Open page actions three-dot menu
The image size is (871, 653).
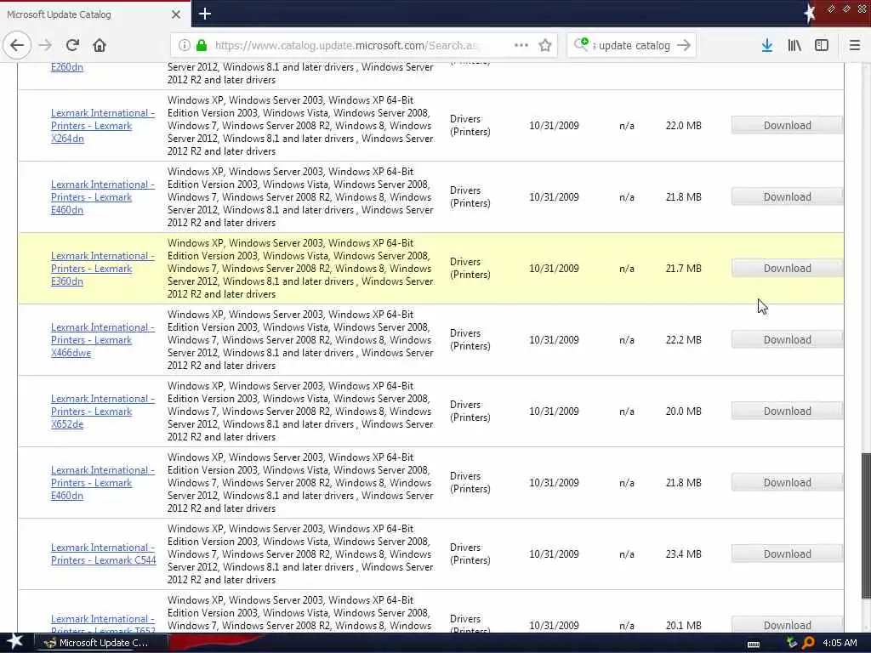(521, 45)
